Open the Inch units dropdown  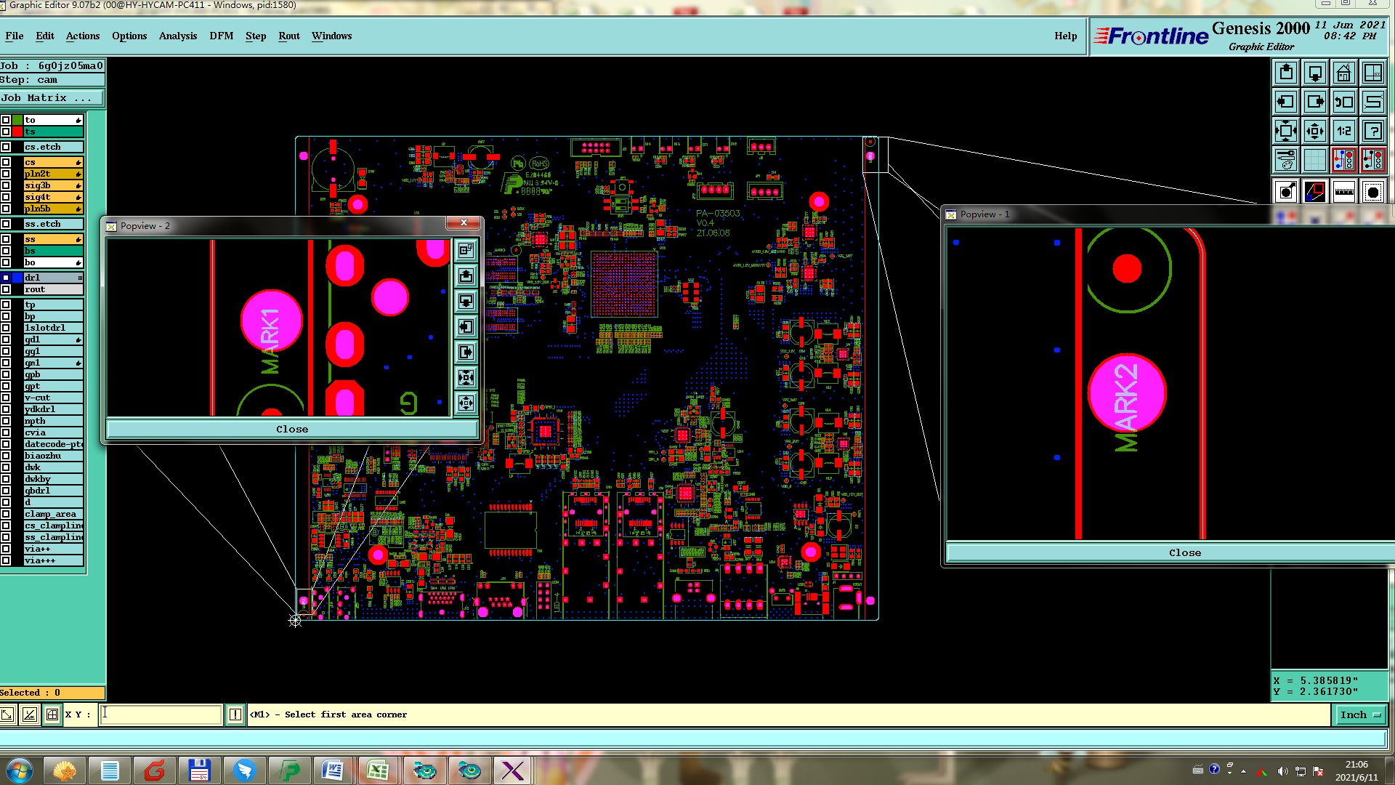tap(1360, 715)
